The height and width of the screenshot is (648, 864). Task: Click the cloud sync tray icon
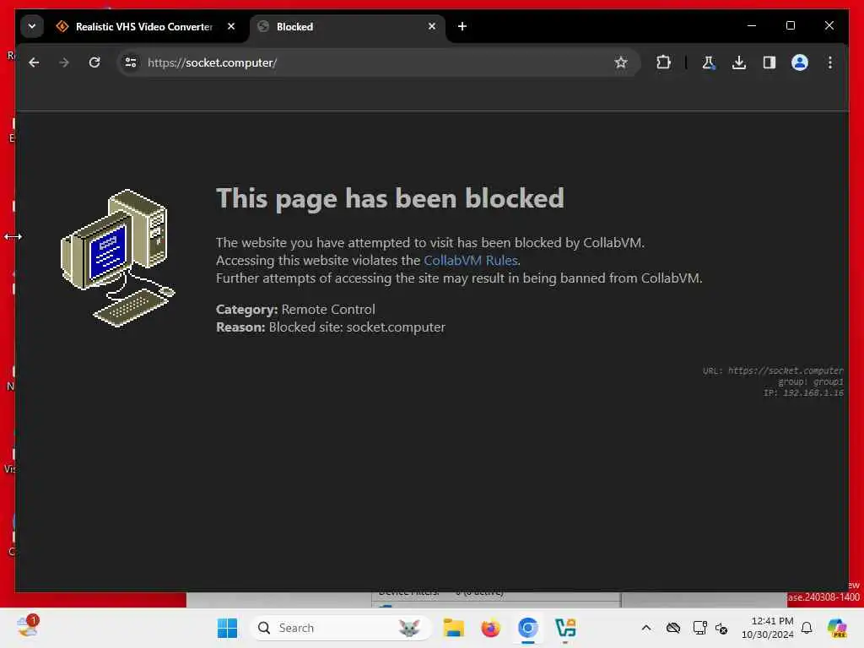click(673, 628)
